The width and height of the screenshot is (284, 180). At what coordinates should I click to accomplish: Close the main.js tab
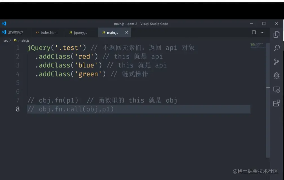(127, 32)
